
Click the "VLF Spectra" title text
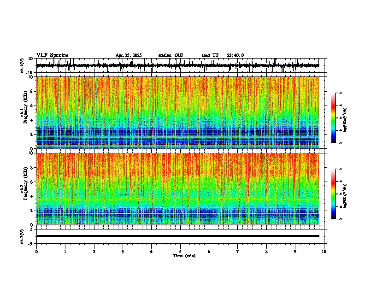click(x=52, y=55)
